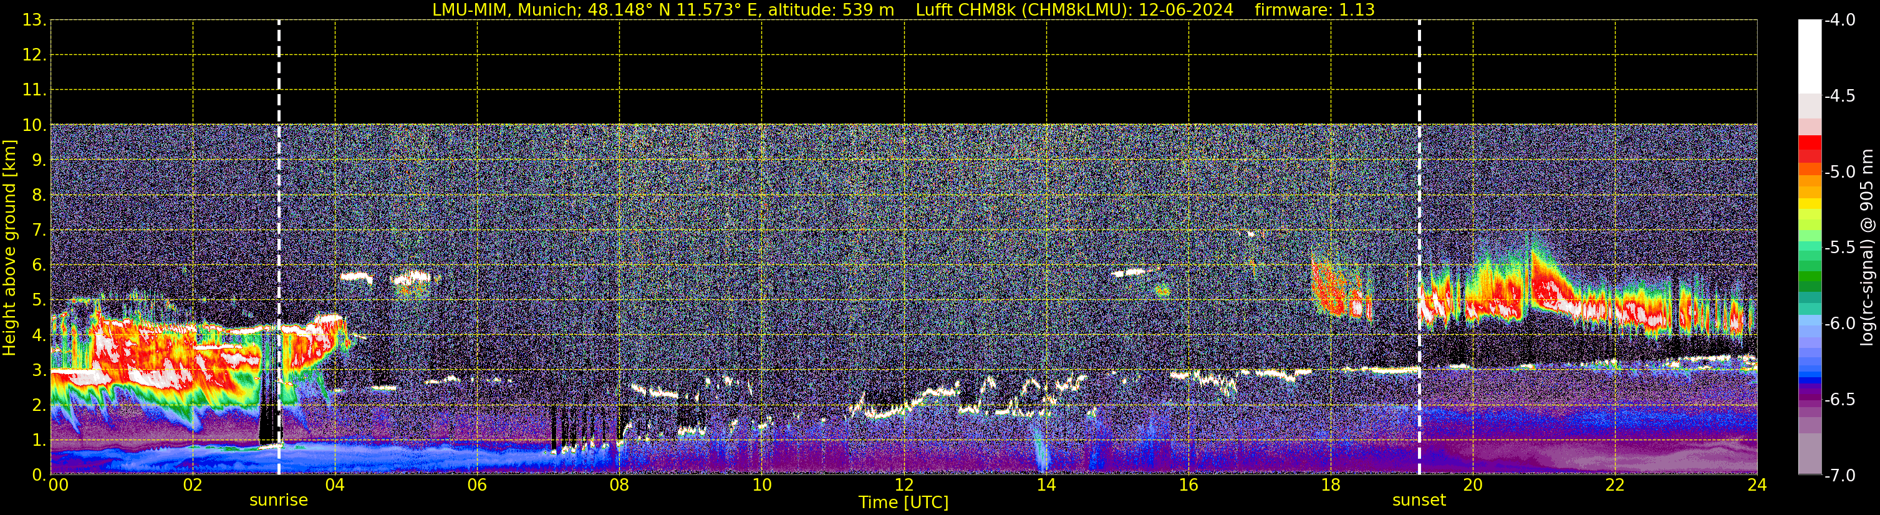Image resolution: width=1880 pixels, height=515 pixels.
Task: Click the time tick label '22'
Action: (1615, 484)
